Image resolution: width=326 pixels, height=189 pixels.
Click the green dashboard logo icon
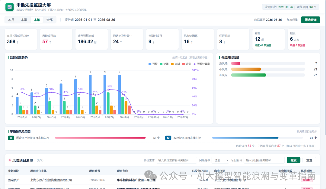click(9, 7)
